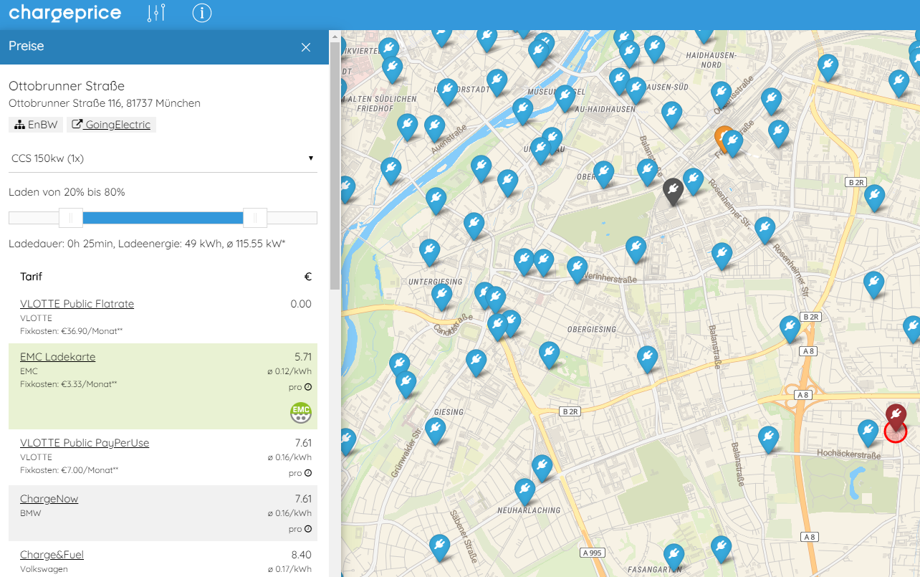Click the 'Fixkosten: €7.00/Monat' text

pos(69,470)
